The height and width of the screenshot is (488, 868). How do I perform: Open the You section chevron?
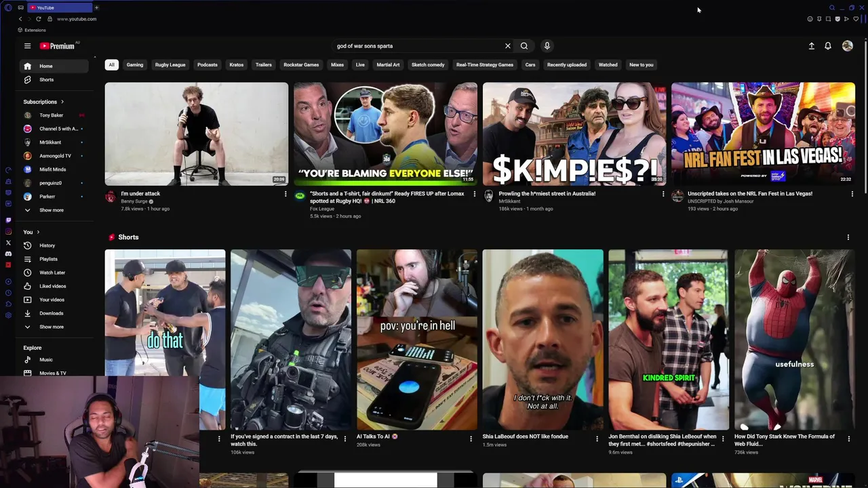tap(38, 232)
